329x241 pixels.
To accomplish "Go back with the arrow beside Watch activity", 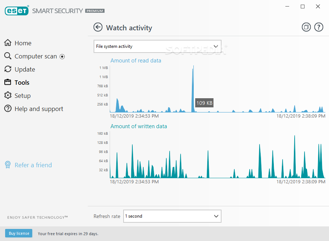I will [x=98, y=27].
